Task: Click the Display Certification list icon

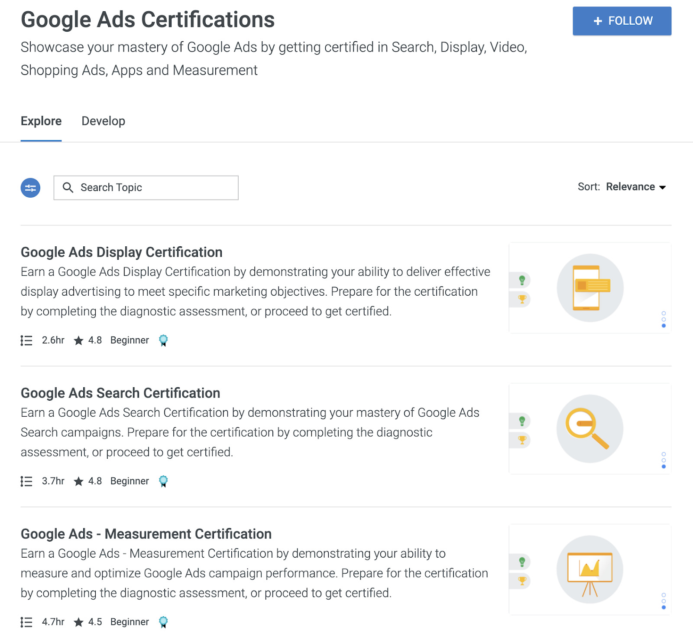Action: pyautogui.click(x=26, y=340)
